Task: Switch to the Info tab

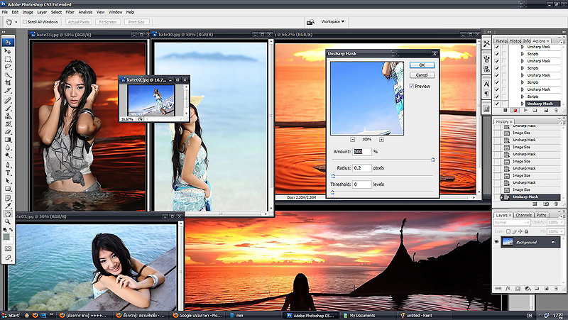Action: (x=527, y=41)
